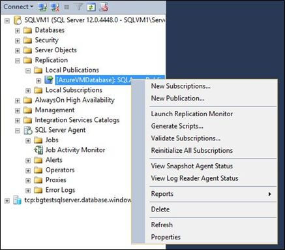Select the AlwaysOn High Availability folder
This screenshot has height=250, width=285.
(x=74, y=100)
